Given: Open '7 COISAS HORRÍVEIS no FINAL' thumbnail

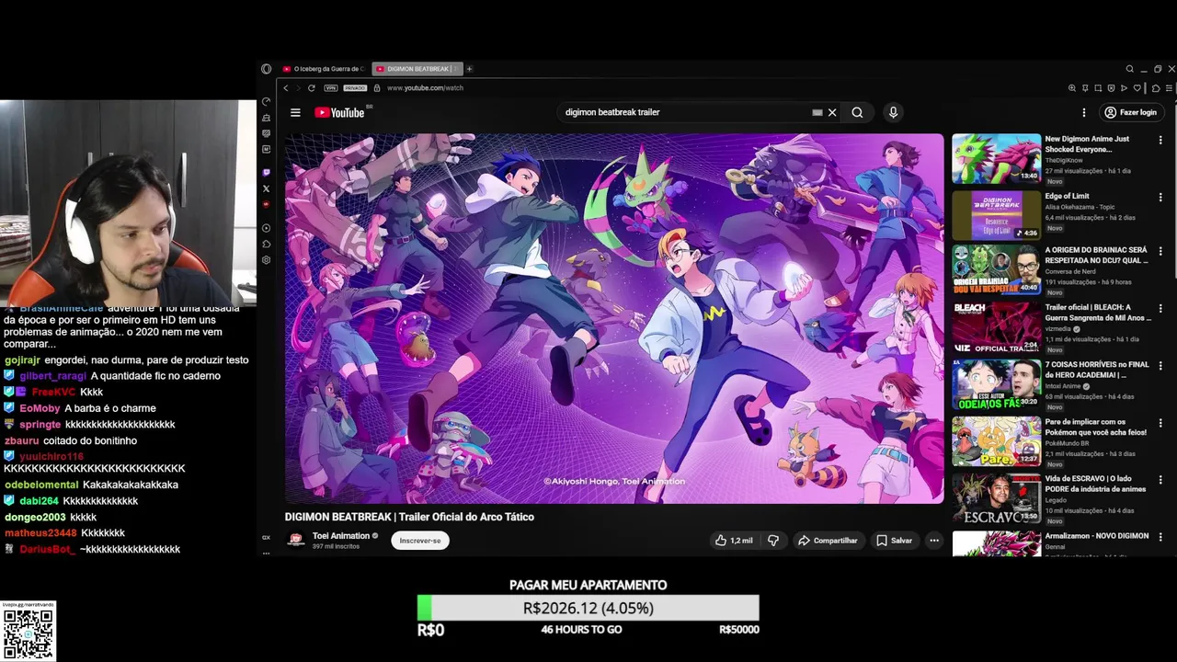Looking at the screenshot, I should coord(996,383).
